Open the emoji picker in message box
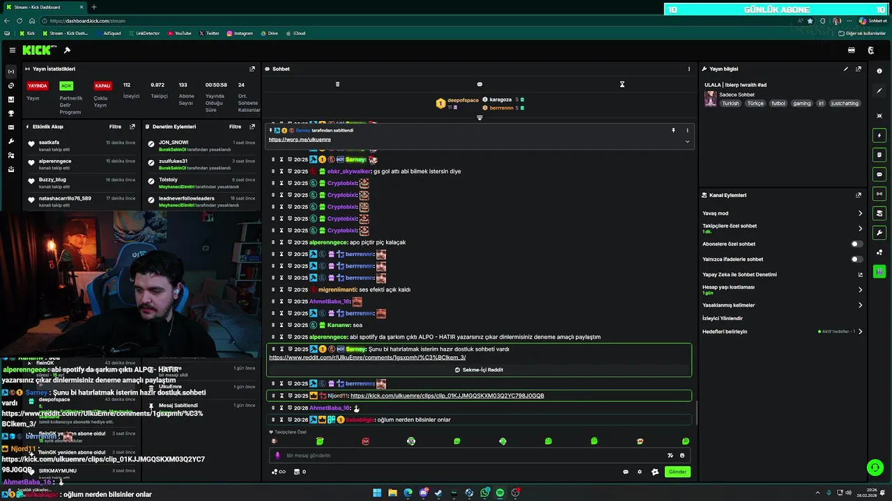This screenshot has height=501, width=892. tap(682, 456)
